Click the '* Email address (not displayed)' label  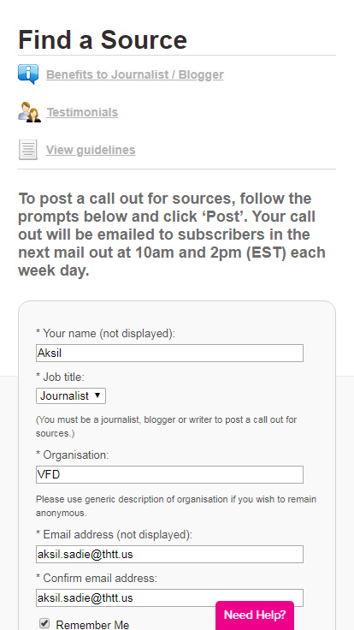coord(115,535)
